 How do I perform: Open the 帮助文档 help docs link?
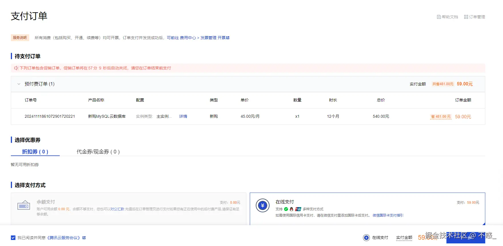(447, 17)
